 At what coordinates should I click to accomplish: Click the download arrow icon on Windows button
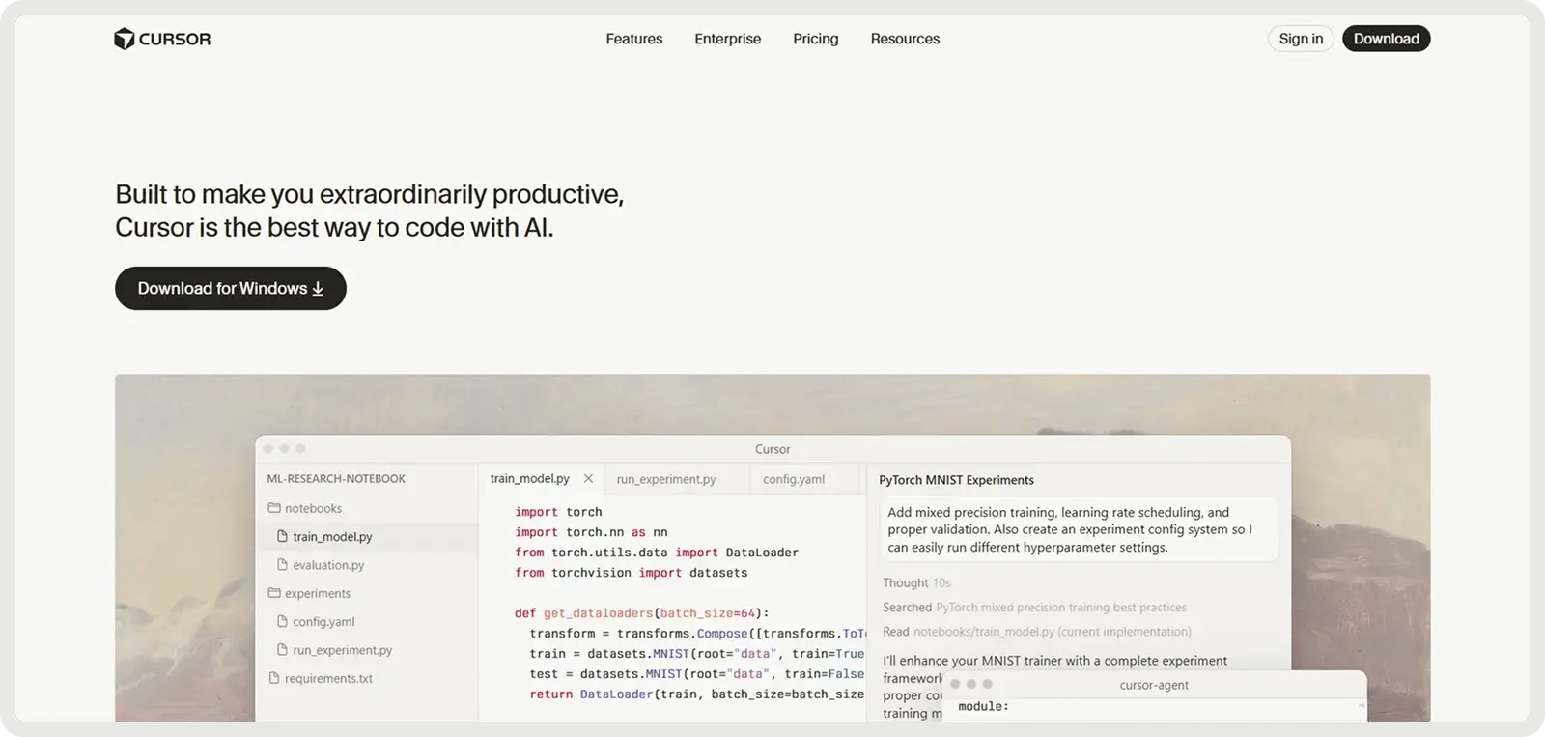pyautogui.click(x=318, y=289)
